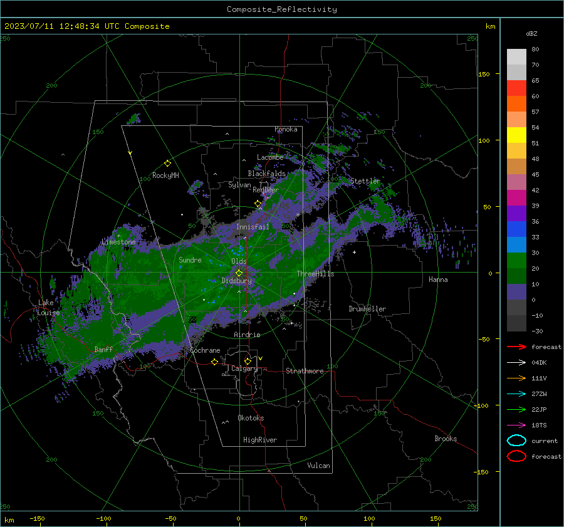Viewport: 564px width, 527px height.
Task: Select the magenta 18TS arrow legend entry
Action: tap(516, 425)
